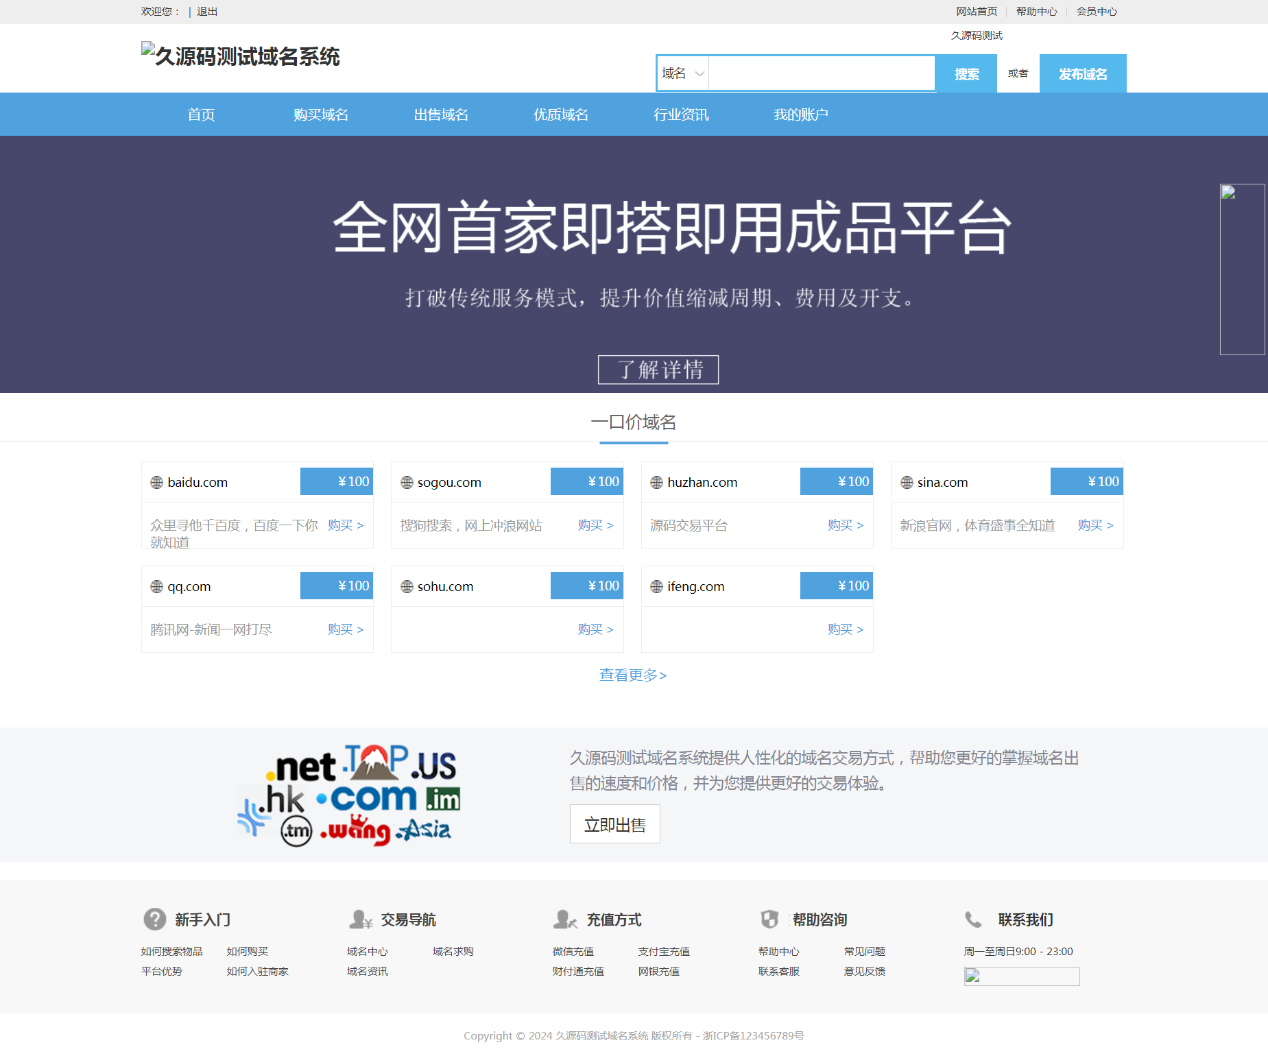Go to 优质域名 in the navigation bar

coord(560,115)
